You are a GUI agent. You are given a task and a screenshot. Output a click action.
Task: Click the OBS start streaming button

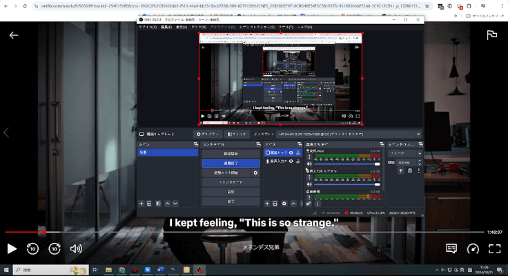231,154
